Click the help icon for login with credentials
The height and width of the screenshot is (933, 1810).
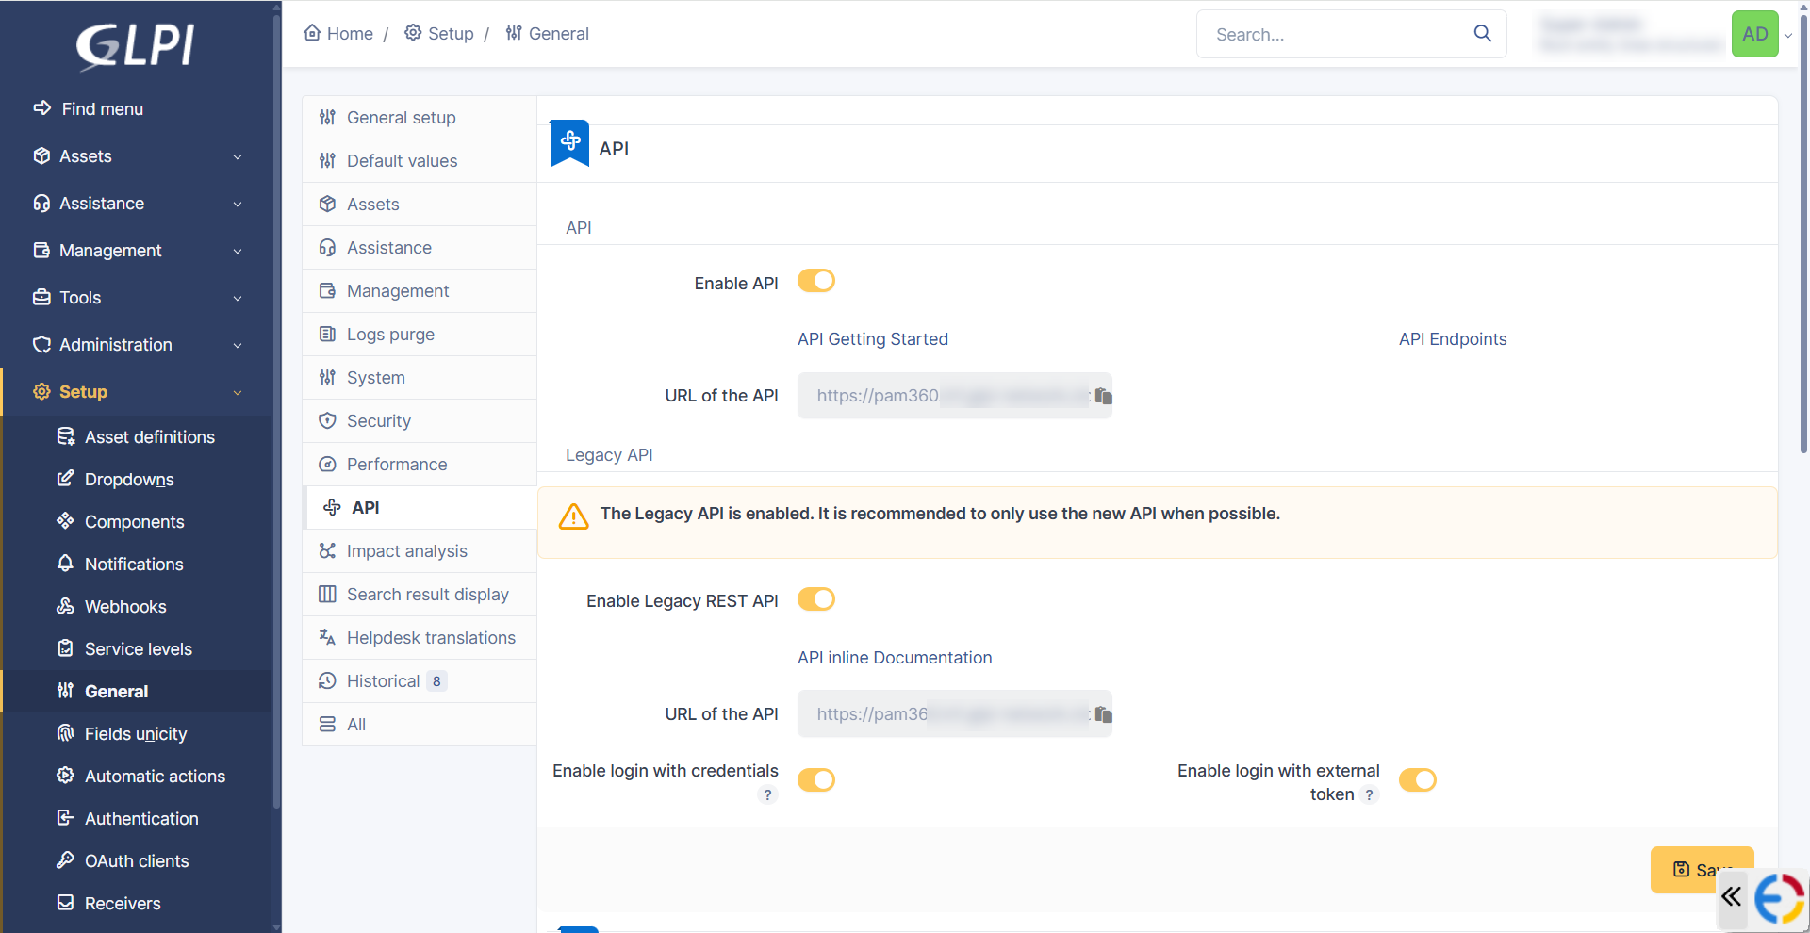(x=767, y=794)
